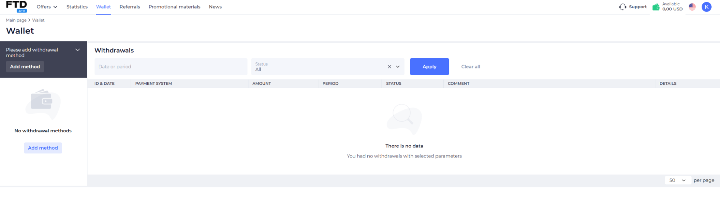
Task: Change the 50 per page dropdown
Action: coord(677,180)
